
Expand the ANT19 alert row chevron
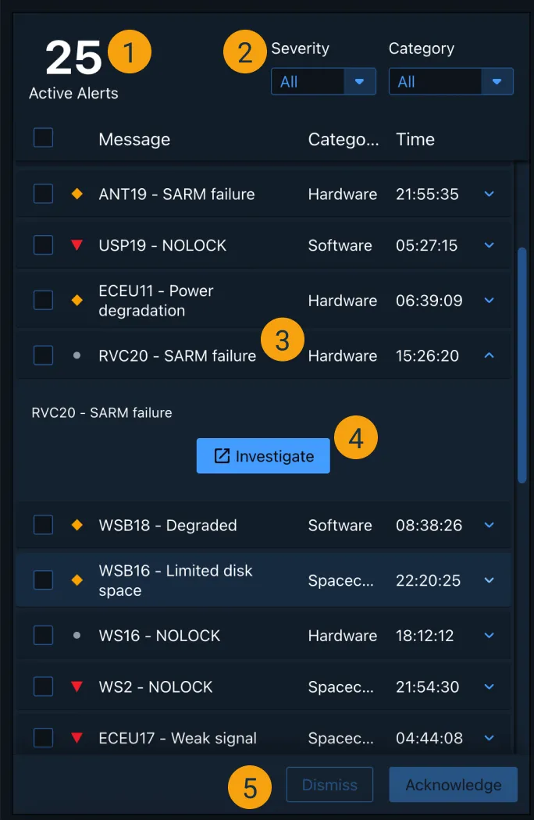click(x=489, y=194)
